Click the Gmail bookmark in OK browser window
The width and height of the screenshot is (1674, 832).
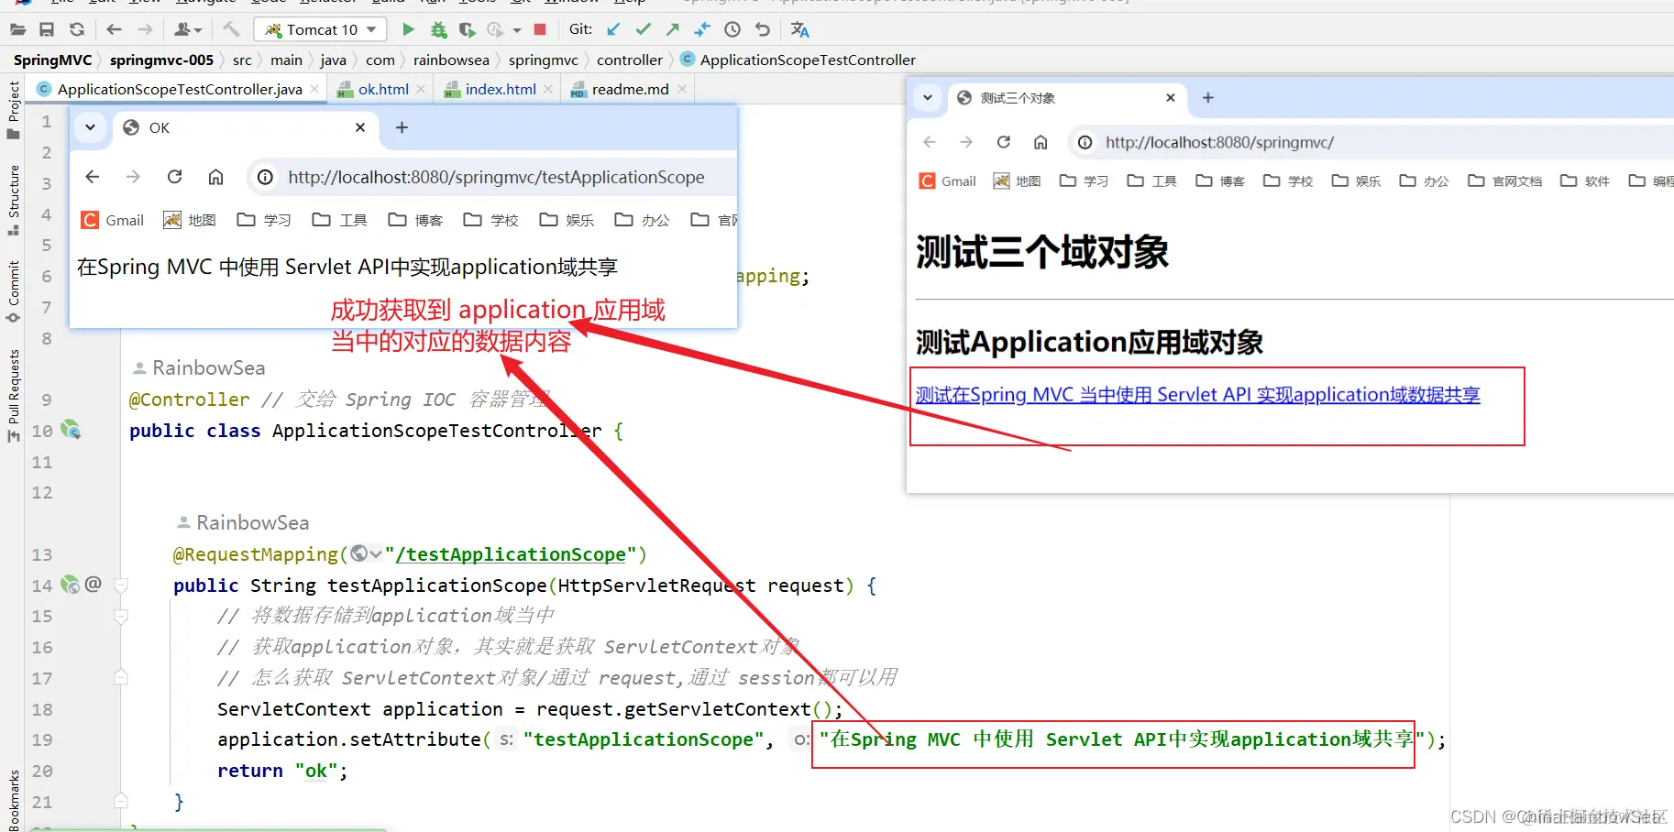pyautogui.click(x=113, y=220)
